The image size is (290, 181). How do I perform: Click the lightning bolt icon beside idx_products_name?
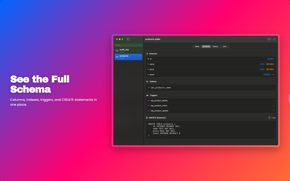click(149, 87)
